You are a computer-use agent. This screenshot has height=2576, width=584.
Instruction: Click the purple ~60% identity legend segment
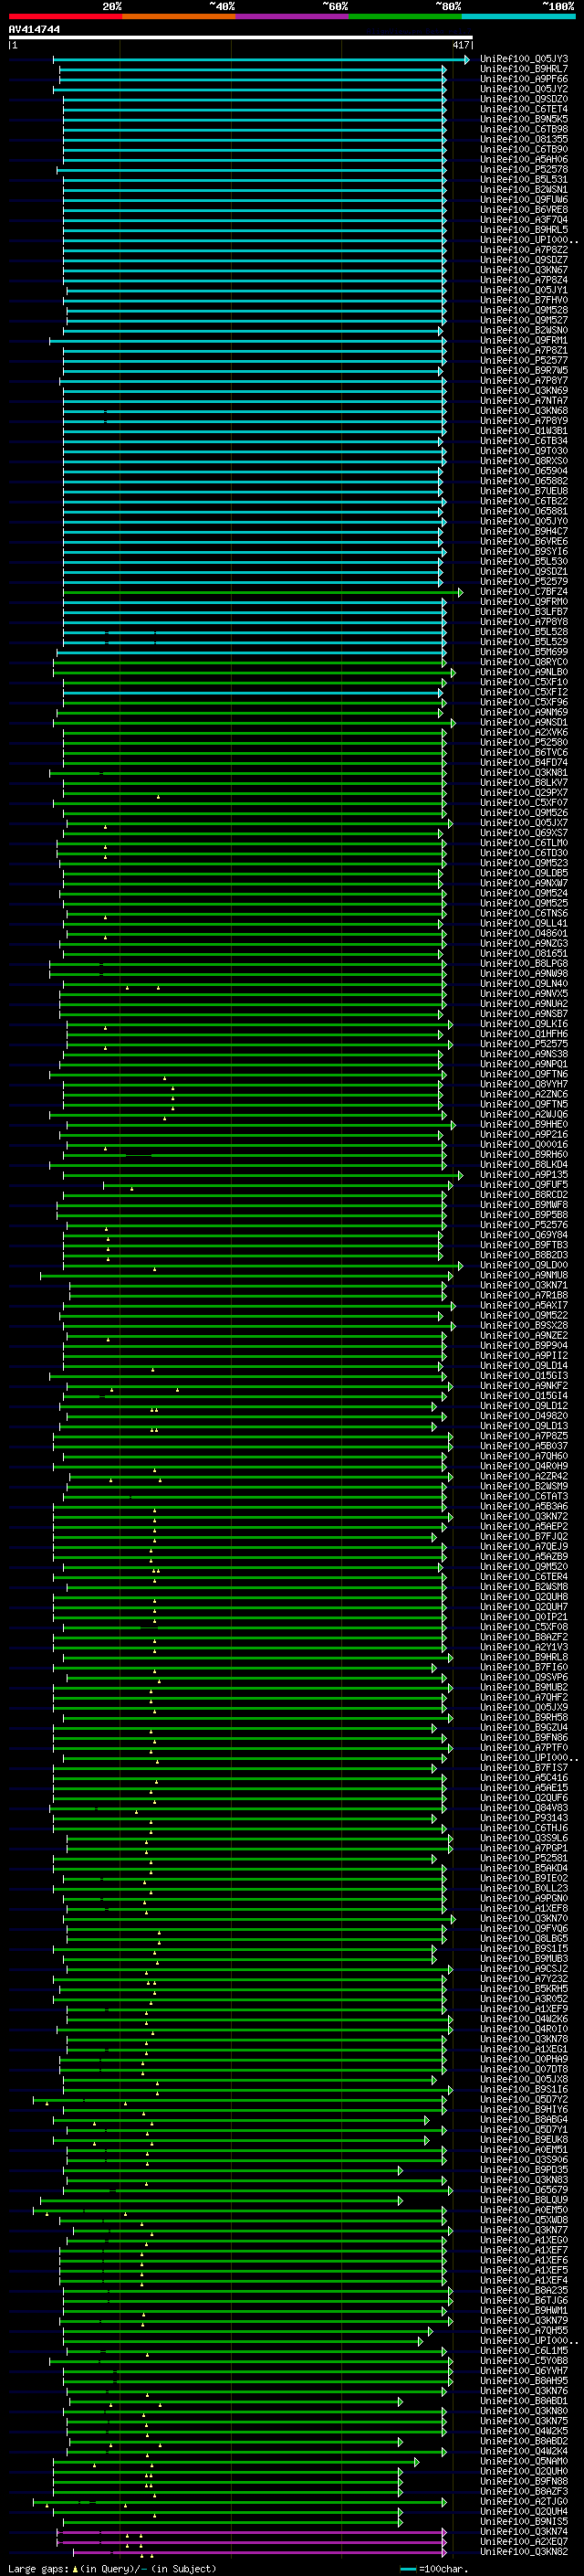point(293,16)
